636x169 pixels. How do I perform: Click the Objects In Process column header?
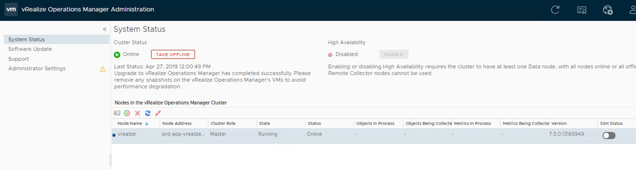coord(375,123)
